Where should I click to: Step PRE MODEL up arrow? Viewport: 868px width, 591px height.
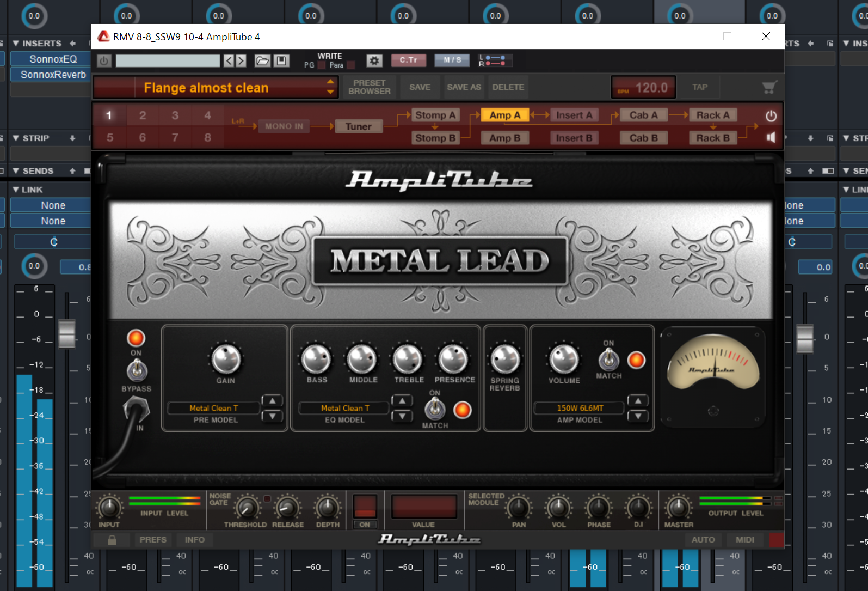(272, 401)
